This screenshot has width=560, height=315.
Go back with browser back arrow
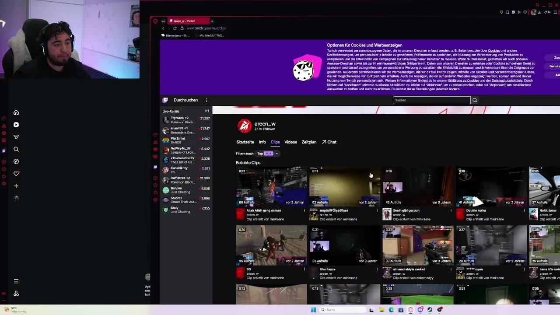click(163, 28)
